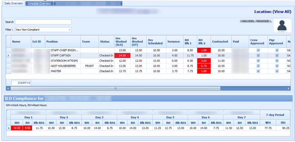This screenshot has height=142, width=295.
Task: Click in the Search input field
Action: tap(43, 22)
